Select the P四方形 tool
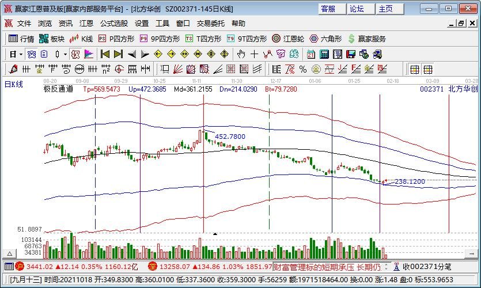This screenshot has height=288, width=481. click(x=116, y=39)
